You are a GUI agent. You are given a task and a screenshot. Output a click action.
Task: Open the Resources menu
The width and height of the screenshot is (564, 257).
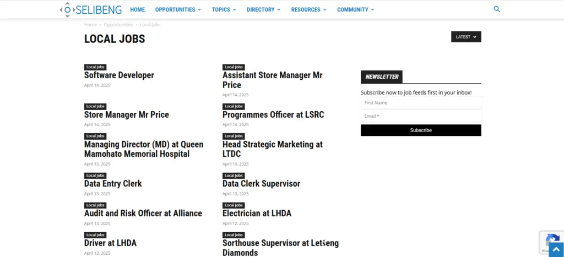click(x=308, y=10)
